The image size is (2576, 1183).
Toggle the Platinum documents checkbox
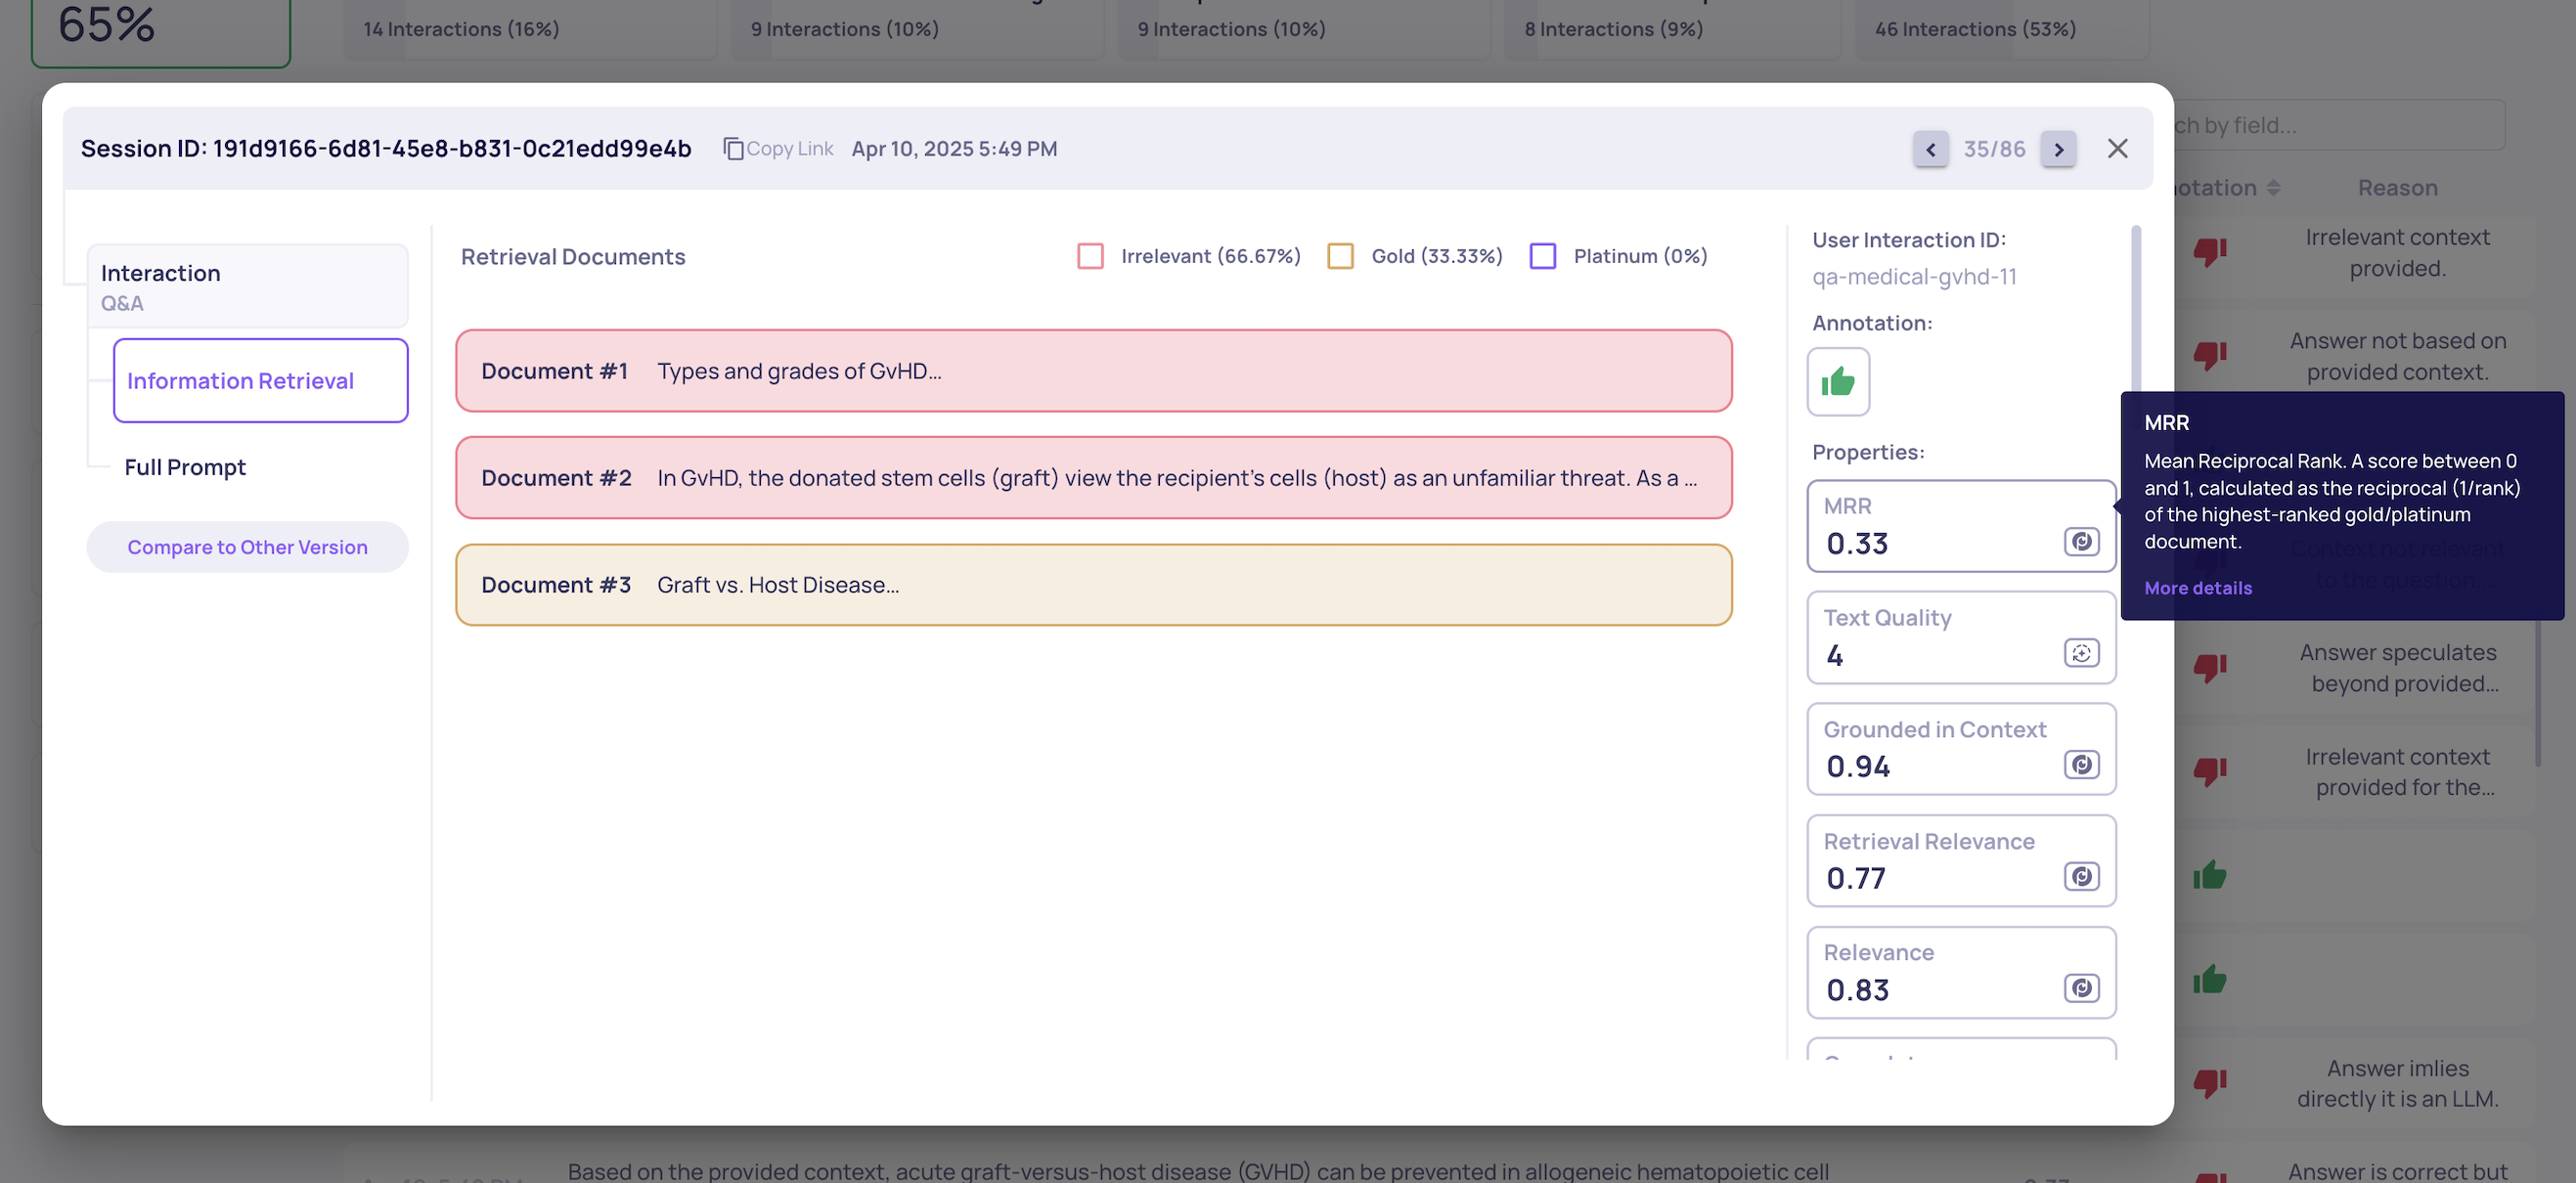1542,256
